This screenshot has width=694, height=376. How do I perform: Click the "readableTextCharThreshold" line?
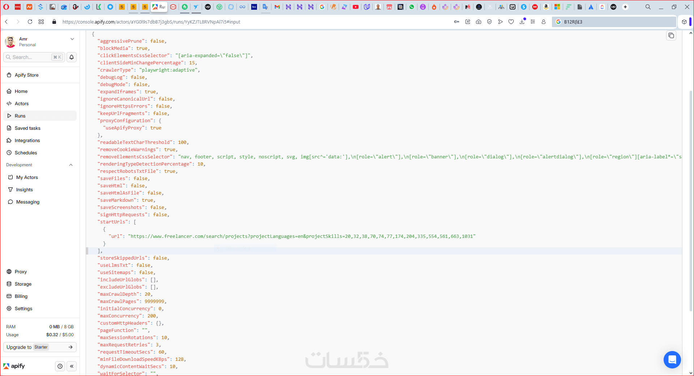coord(143,142)
